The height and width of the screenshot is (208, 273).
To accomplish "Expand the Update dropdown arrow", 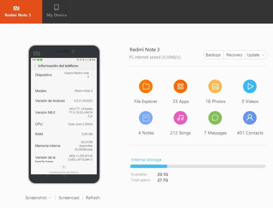I will click(x=263, y=55).
